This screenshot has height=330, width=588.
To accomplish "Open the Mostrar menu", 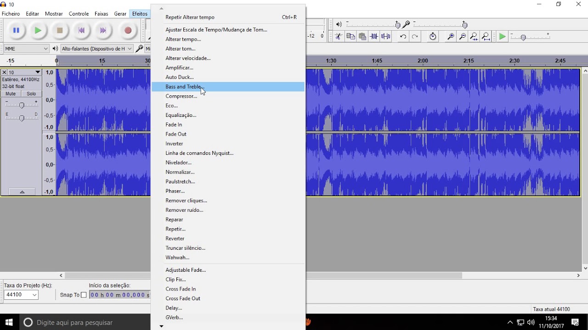I will [54, 14].
